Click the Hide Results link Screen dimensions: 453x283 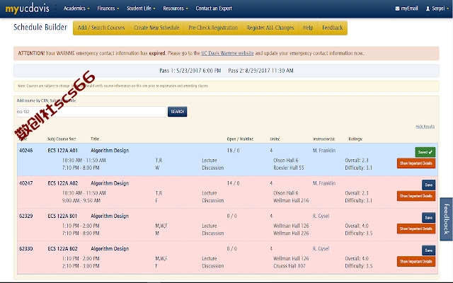click(425, 127)
